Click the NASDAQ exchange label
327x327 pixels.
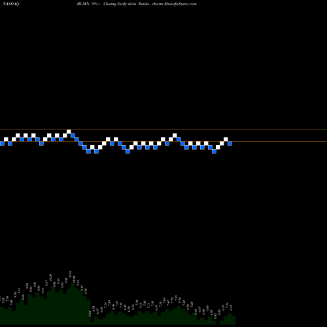(x=11, y=4)
